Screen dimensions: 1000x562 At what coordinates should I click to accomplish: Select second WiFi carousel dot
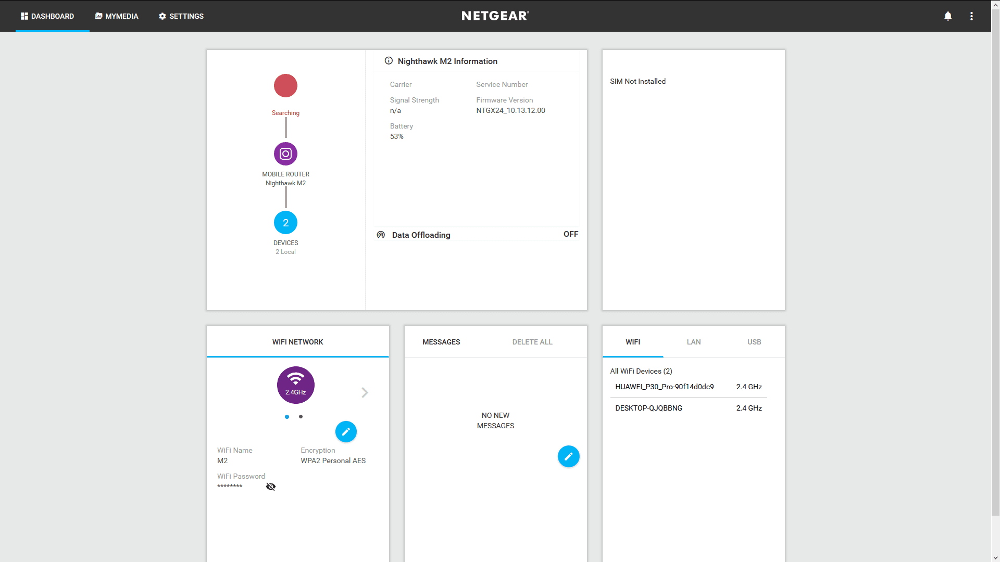pos(301,416)
